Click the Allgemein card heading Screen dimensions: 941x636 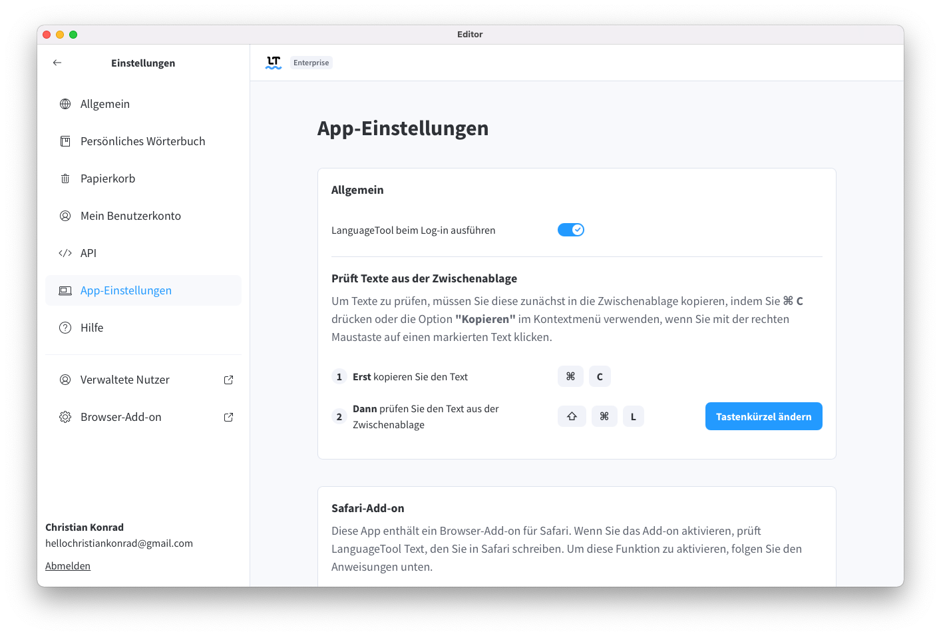pyautogui.click(x=357, y=190)
